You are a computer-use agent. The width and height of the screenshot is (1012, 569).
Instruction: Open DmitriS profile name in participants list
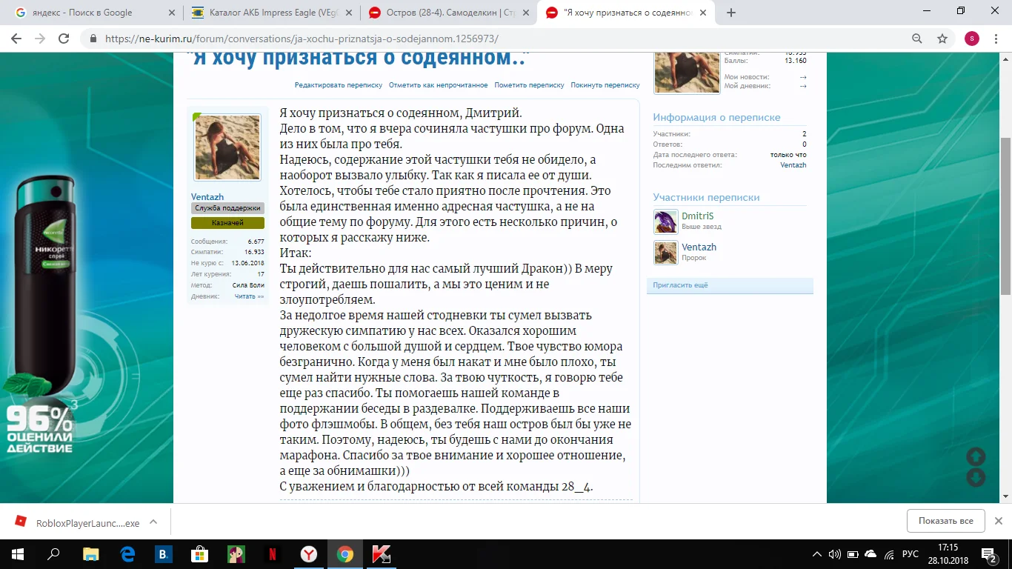point(697,216)
